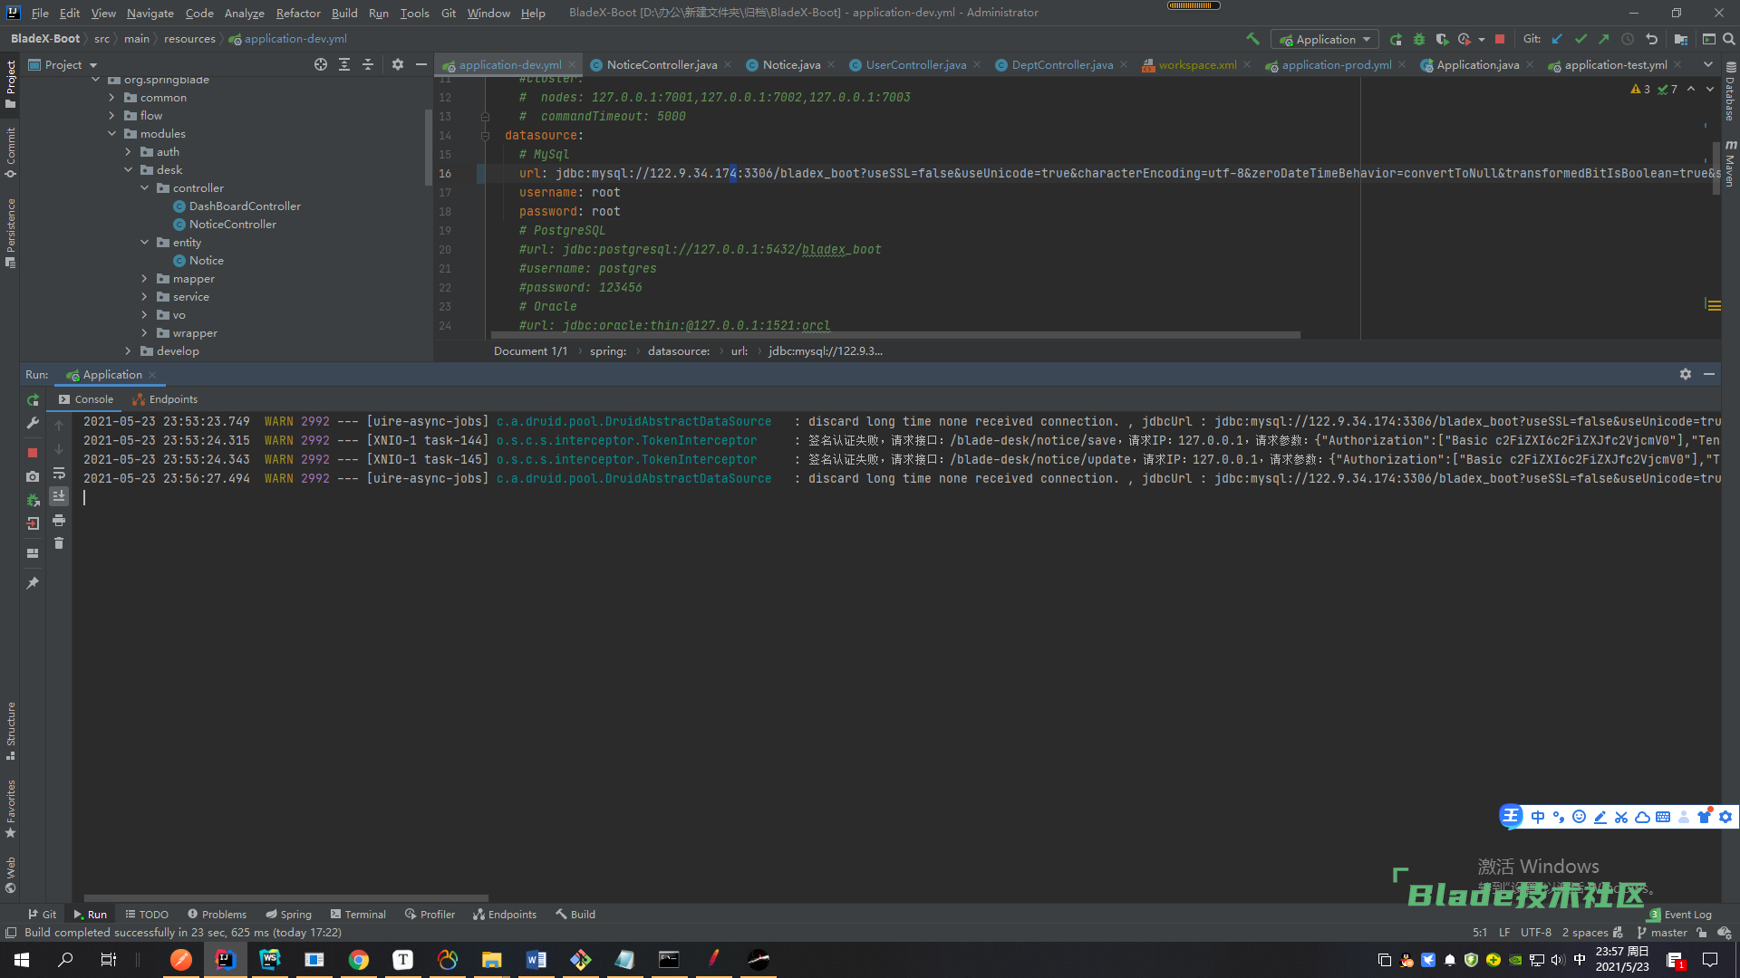Clear console with trash icon
Image resolution: width=1740 pixels, height=978 pixels.
(x=59, y=543)
